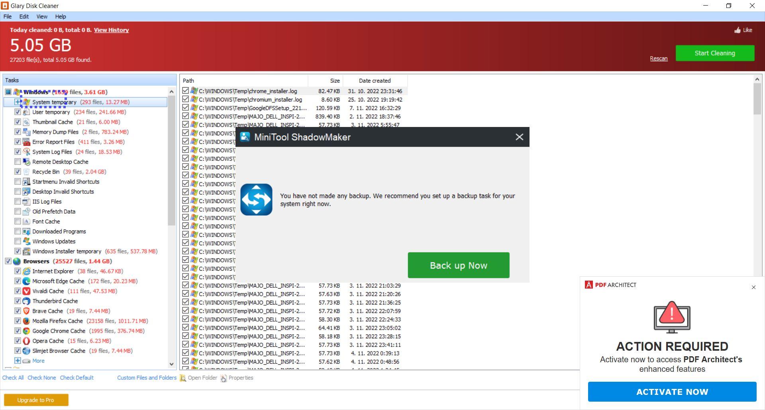765x410 pixels.
Task: Expand System temporary tree node
Action: coord(18,102)
